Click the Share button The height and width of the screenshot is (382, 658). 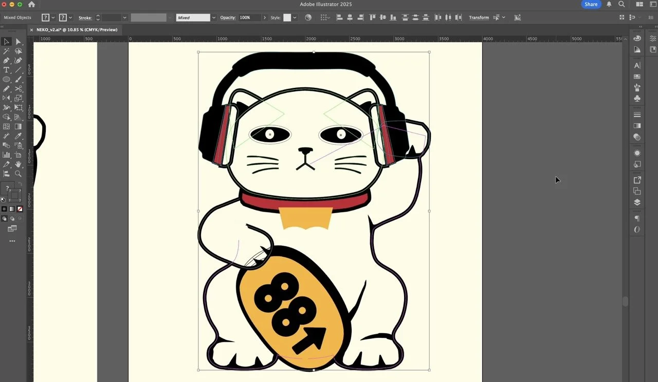pyautogui.click(x=591, y=4)
